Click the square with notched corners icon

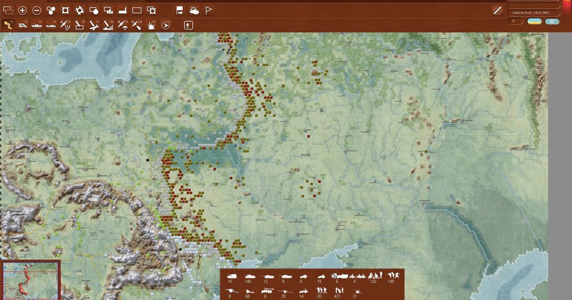coord(65,10)
